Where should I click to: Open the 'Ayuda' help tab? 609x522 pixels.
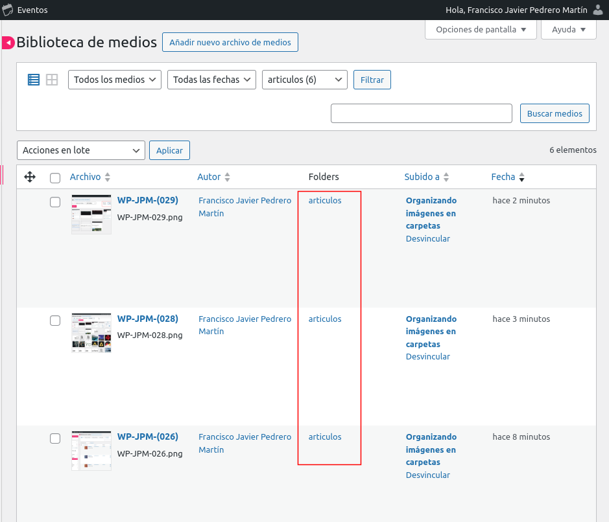pos(568,29)
